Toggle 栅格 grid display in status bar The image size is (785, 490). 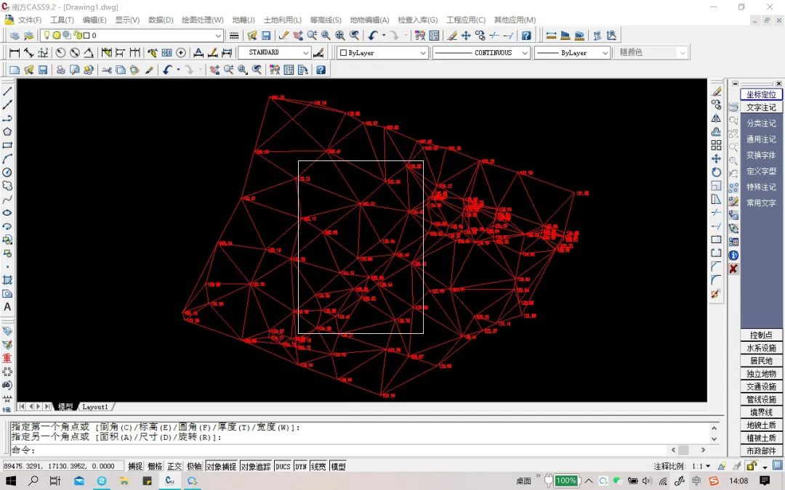[x=156, y=466]
